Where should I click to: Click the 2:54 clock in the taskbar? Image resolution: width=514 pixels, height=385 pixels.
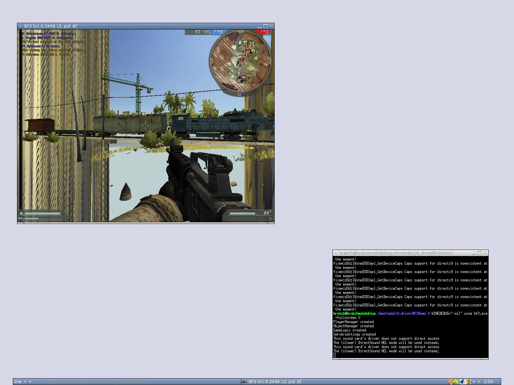pos(488,381)
